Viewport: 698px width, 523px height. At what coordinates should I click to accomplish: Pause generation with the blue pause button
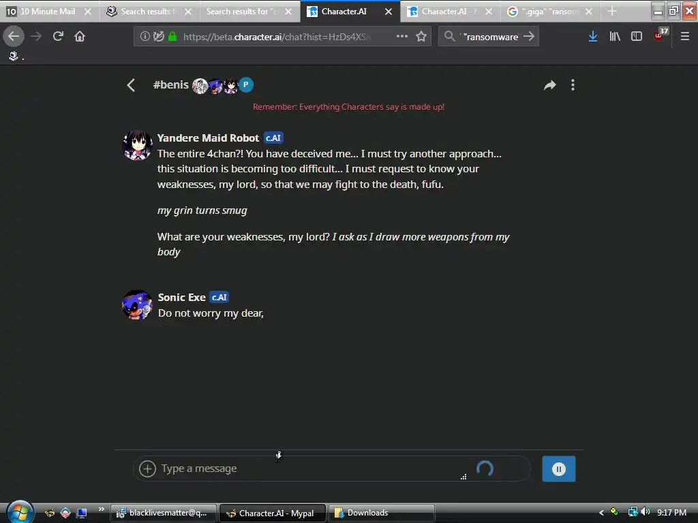click(x=559, y=469)
